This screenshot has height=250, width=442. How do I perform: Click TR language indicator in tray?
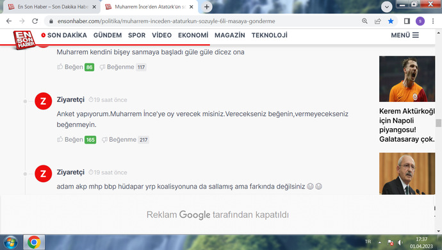(368, 242)
